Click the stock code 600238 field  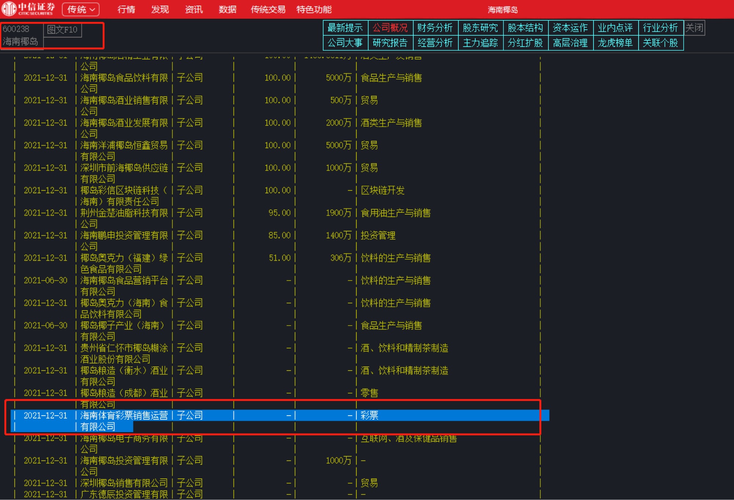click(x=16, y=29)
